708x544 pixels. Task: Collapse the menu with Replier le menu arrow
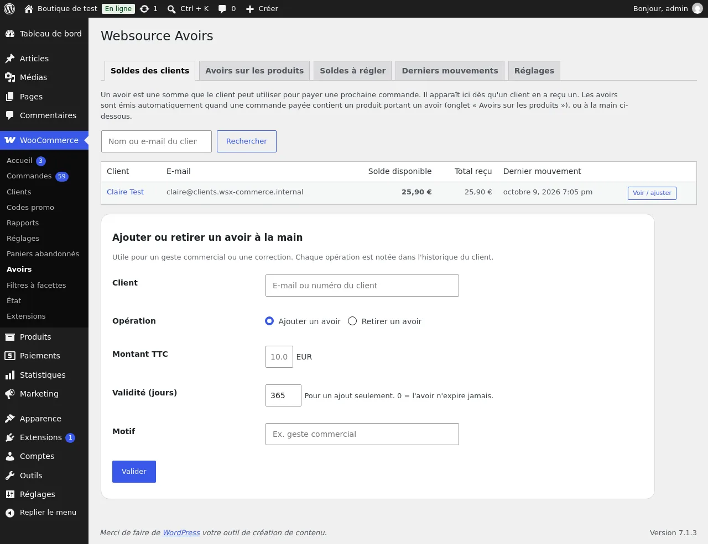point(10,513)
